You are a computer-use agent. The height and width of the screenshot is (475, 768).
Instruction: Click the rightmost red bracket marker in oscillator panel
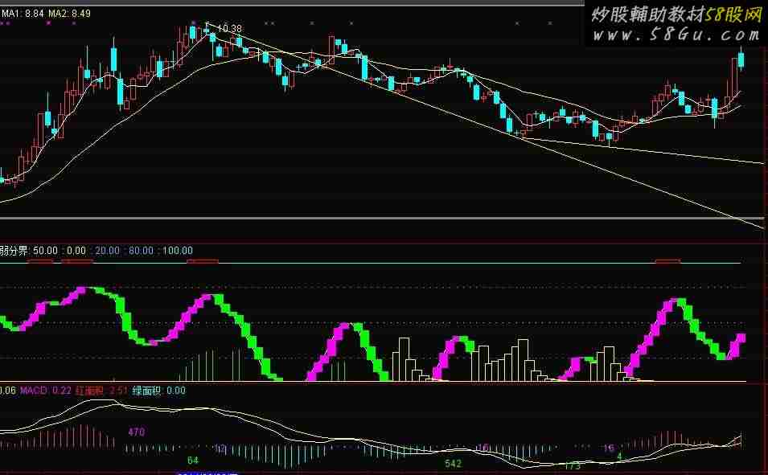pyautogui.click(x=667, y=261)
